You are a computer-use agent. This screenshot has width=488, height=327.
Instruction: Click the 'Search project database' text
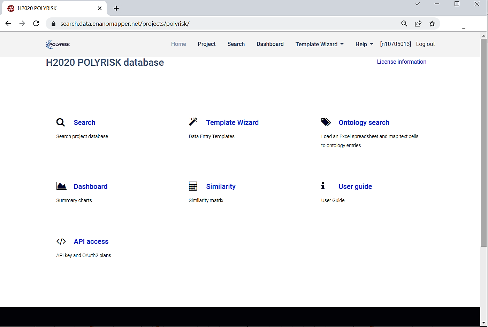pyautogui.click(x=82, y=136)
